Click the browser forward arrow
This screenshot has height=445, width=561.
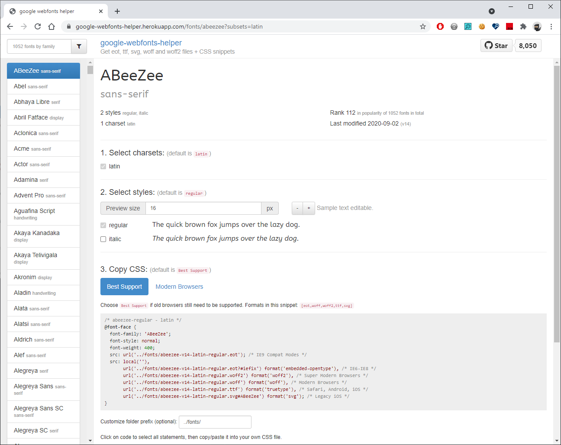coord(24,26)
